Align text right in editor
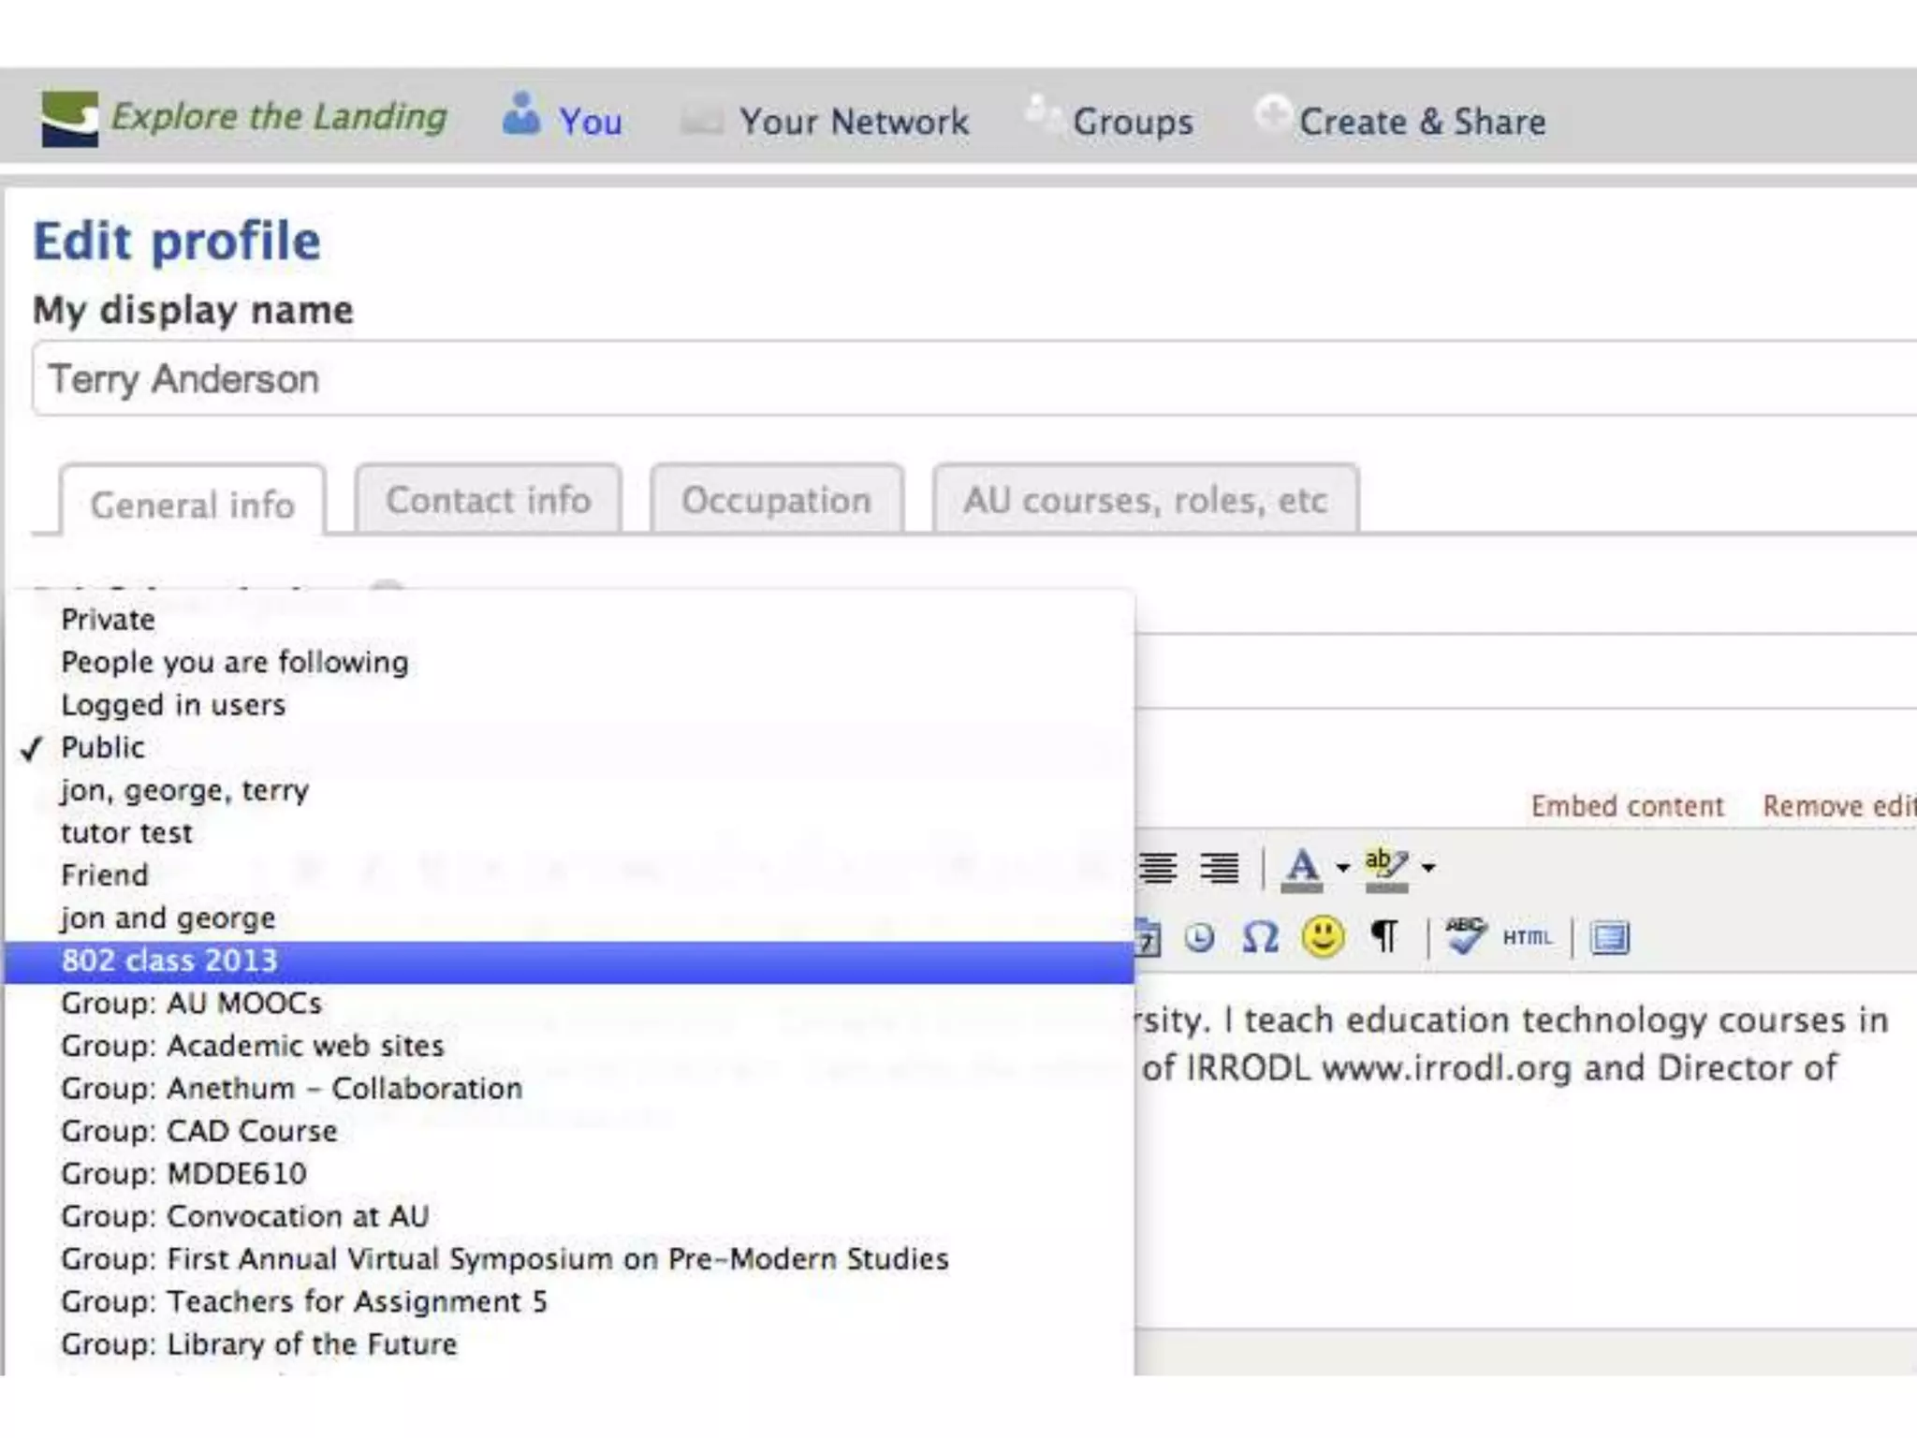Screen dimensions: 1917x1438 click(x=1220, y=868)
